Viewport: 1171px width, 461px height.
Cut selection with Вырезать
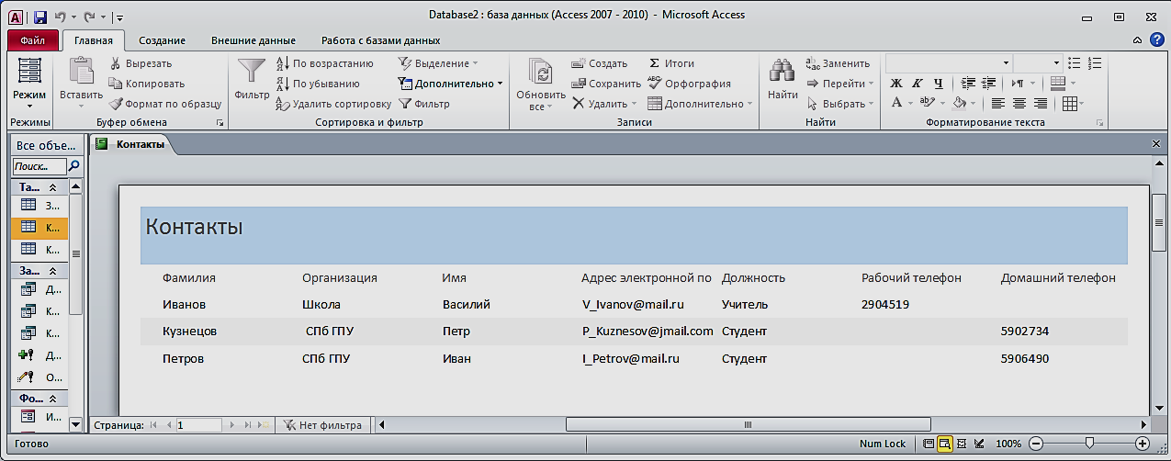[x=141, y=63]
